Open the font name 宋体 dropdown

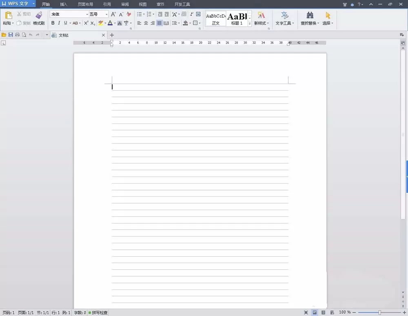[x=87, y=14]
